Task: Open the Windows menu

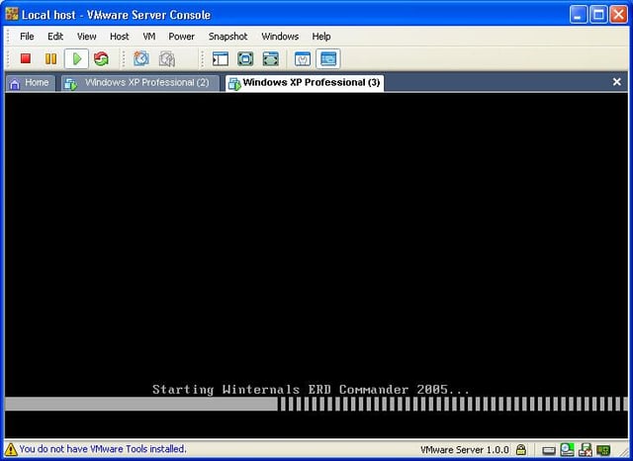Action: click(x=280, y=37)
